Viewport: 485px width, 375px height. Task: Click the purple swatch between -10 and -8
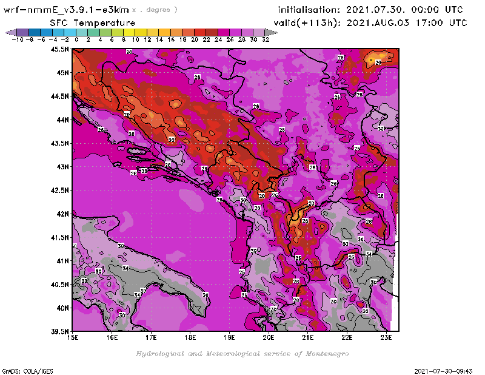[x=23, y=32]
